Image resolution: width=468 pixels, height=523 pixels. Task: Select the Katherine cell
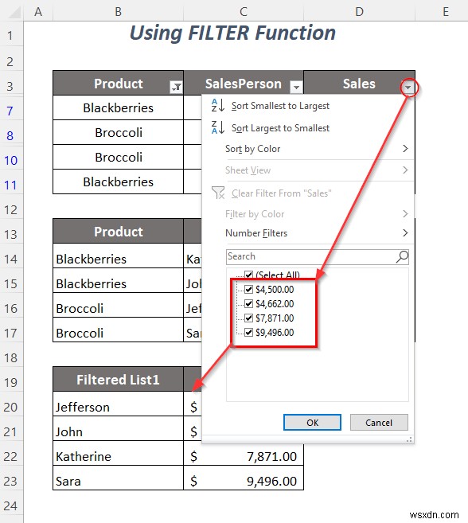point(119,453)
